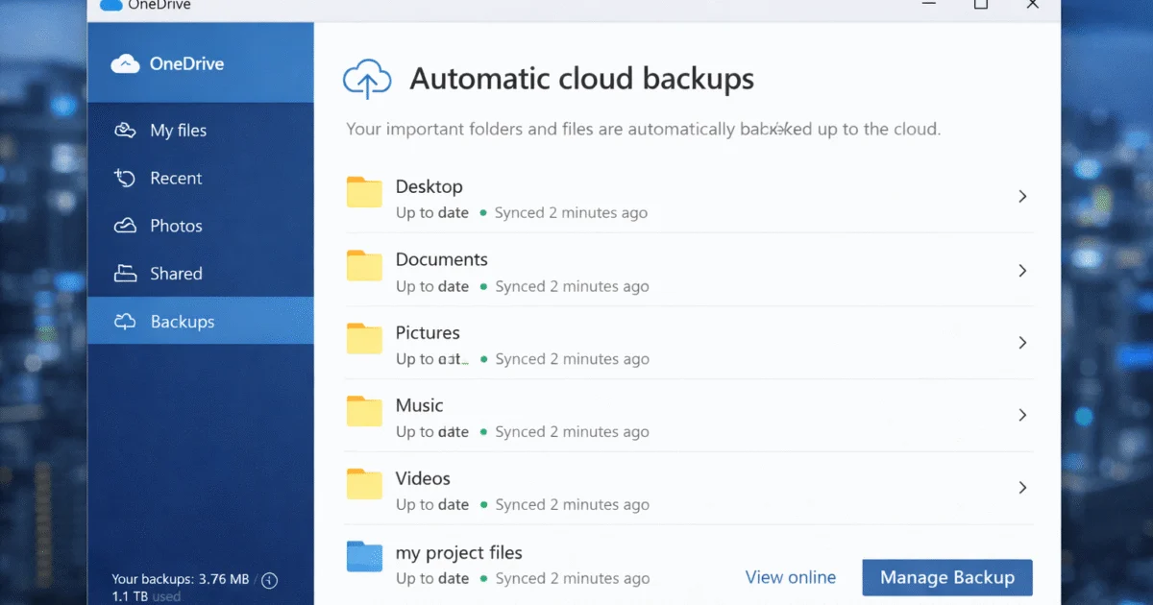The image size is (1153, 605).
Task: Maximize the OneDrive window
Action: pyautogui.click(x=981, y=4)
